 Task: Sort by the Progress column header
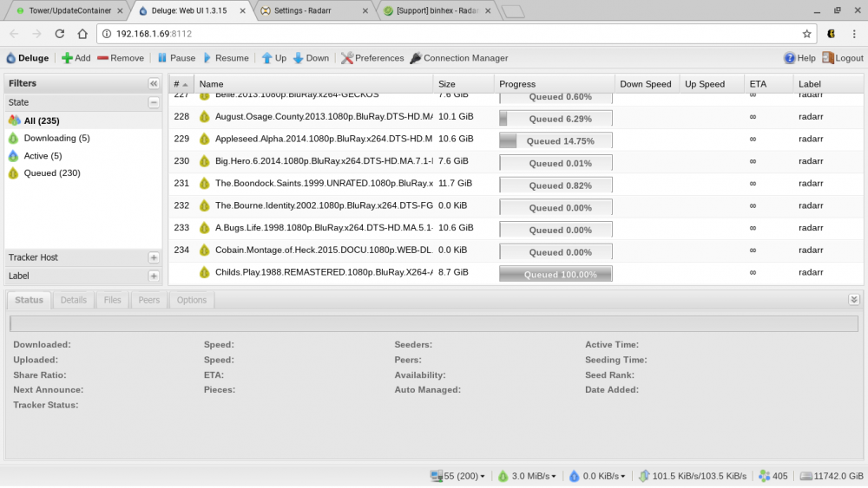(554, 84)
